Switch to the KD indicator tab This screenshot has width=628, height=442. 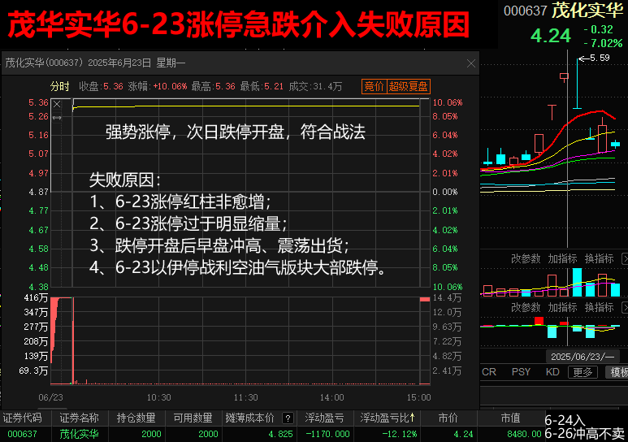point(552,372)
